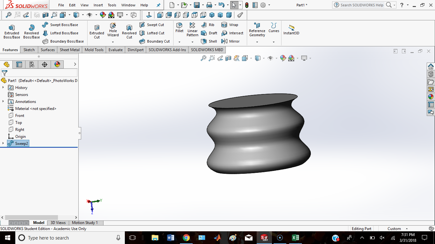Select the Mirror feature

coord(230,41)
